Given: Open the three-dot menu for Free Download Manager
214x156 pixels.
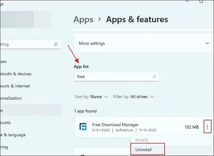Looking at the screenshot, I should (207, 127).
